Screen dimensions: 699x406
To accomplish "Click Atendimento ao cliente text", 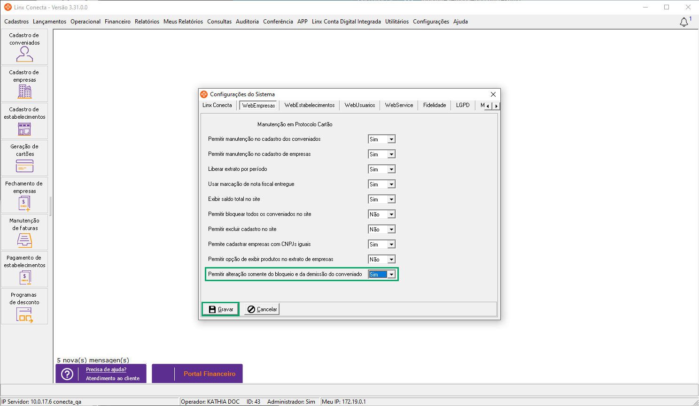I will point(113,378).
